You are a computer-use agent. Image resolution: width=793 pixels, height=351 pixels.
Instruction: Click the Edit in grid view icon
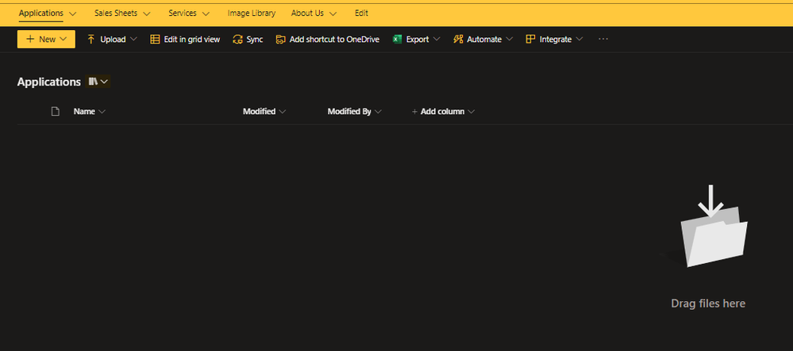[155, 39]
